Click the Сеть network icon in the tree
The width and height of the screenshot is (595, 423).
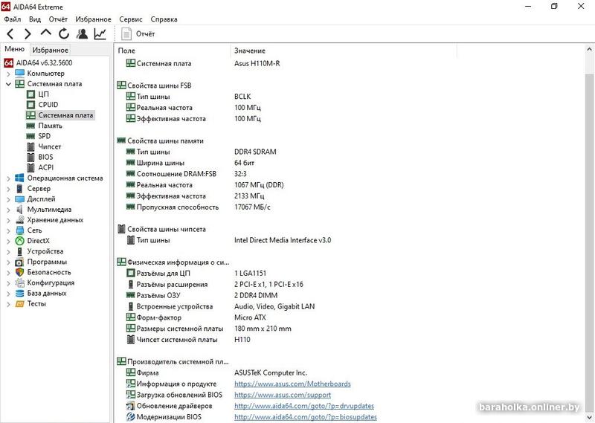coord(20,230)
